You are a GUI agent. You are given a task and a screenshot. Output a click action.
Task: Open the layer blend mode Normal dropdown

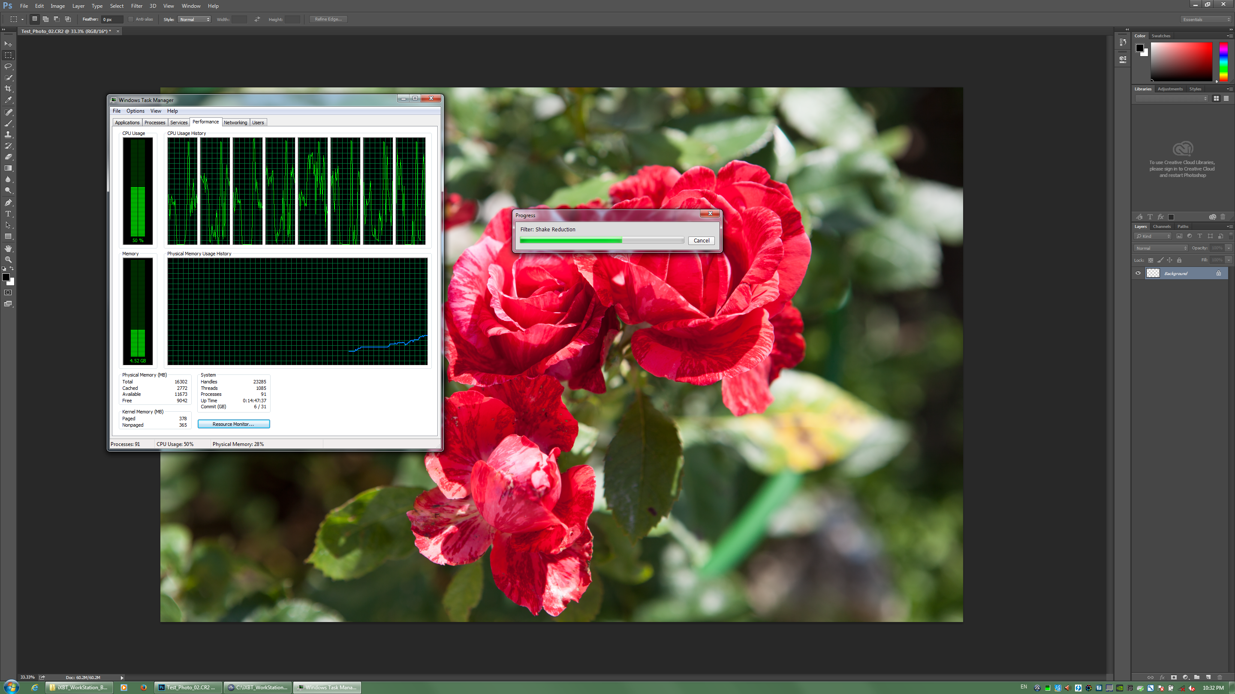(1161, 248)
